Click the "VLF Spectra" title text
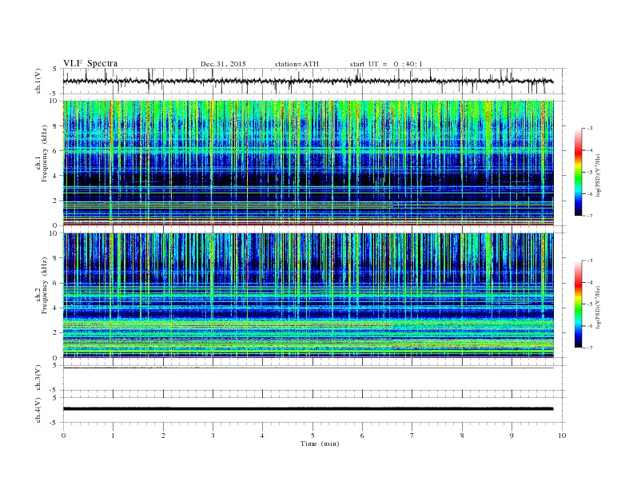633x489 pixels. [90, 63]
